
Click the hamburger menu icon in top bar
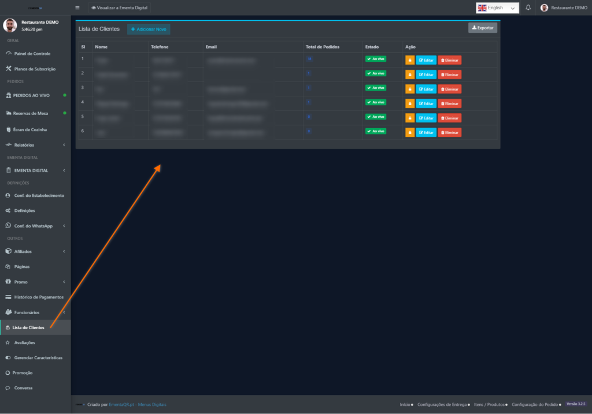pyautogui.click(x=77, y=8)
